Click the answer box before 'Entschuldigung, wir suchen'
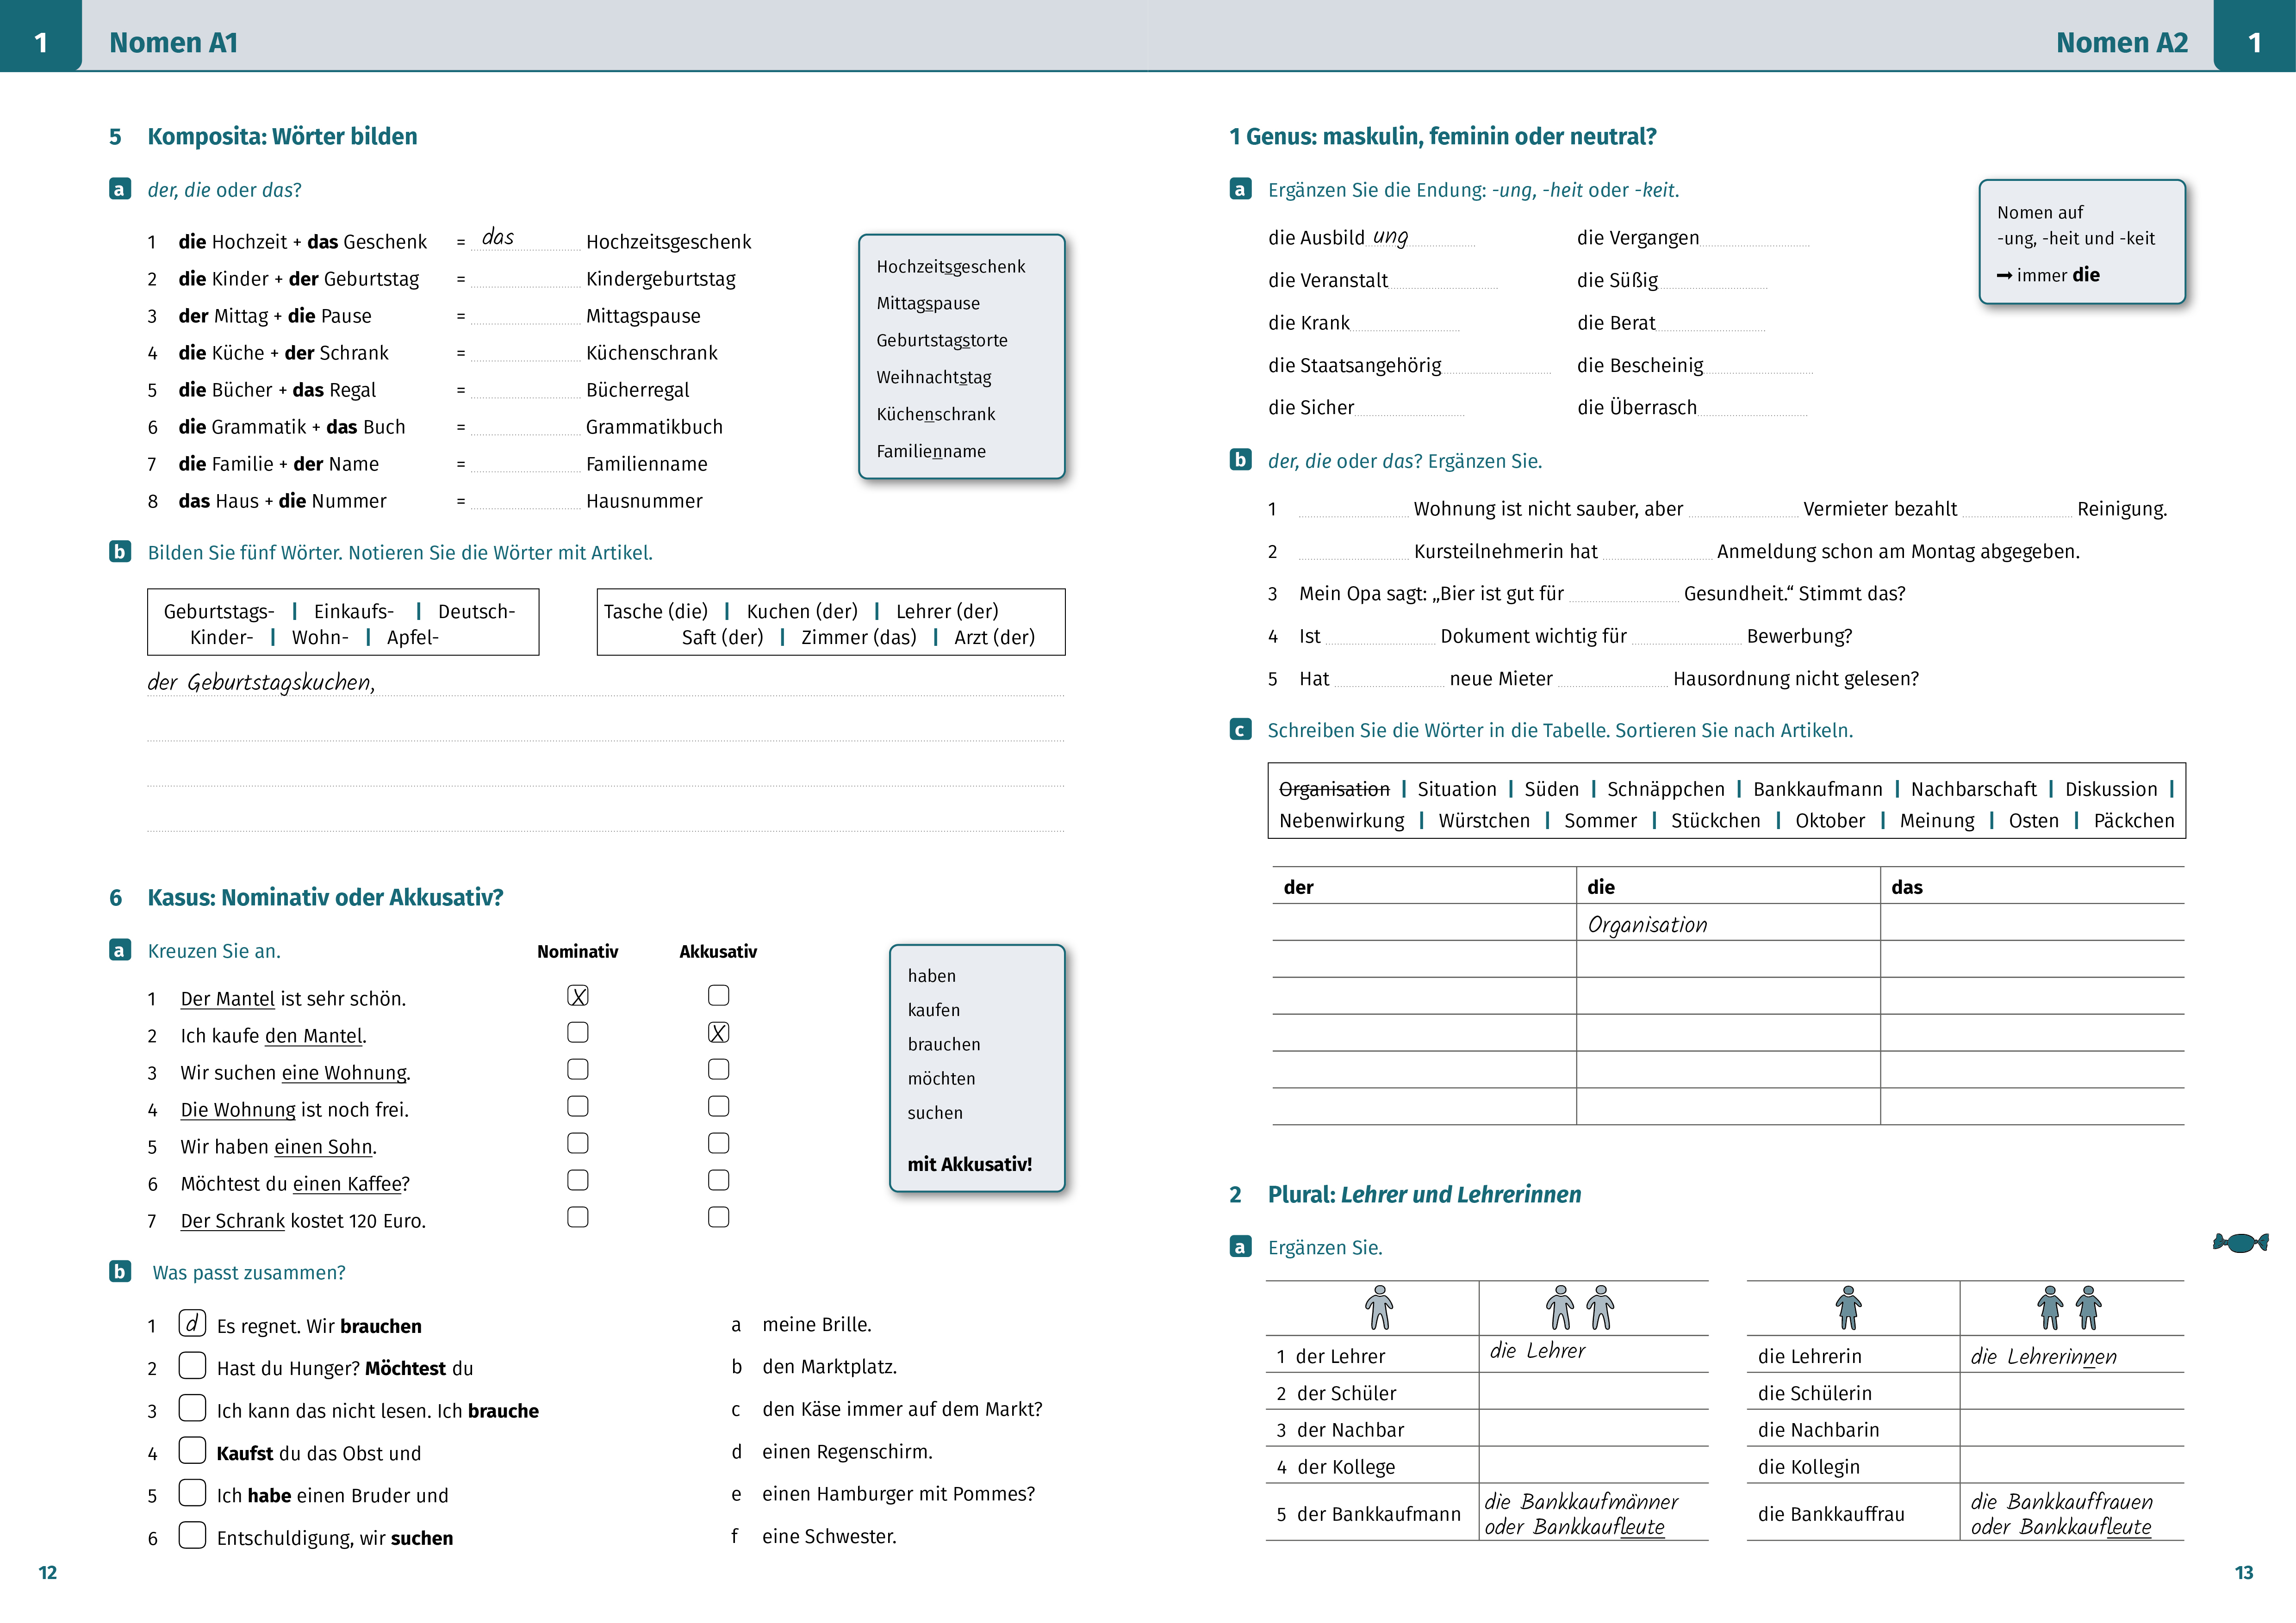The width and height of the screenshot is (2296, 1623). (x=192, y=1534)
